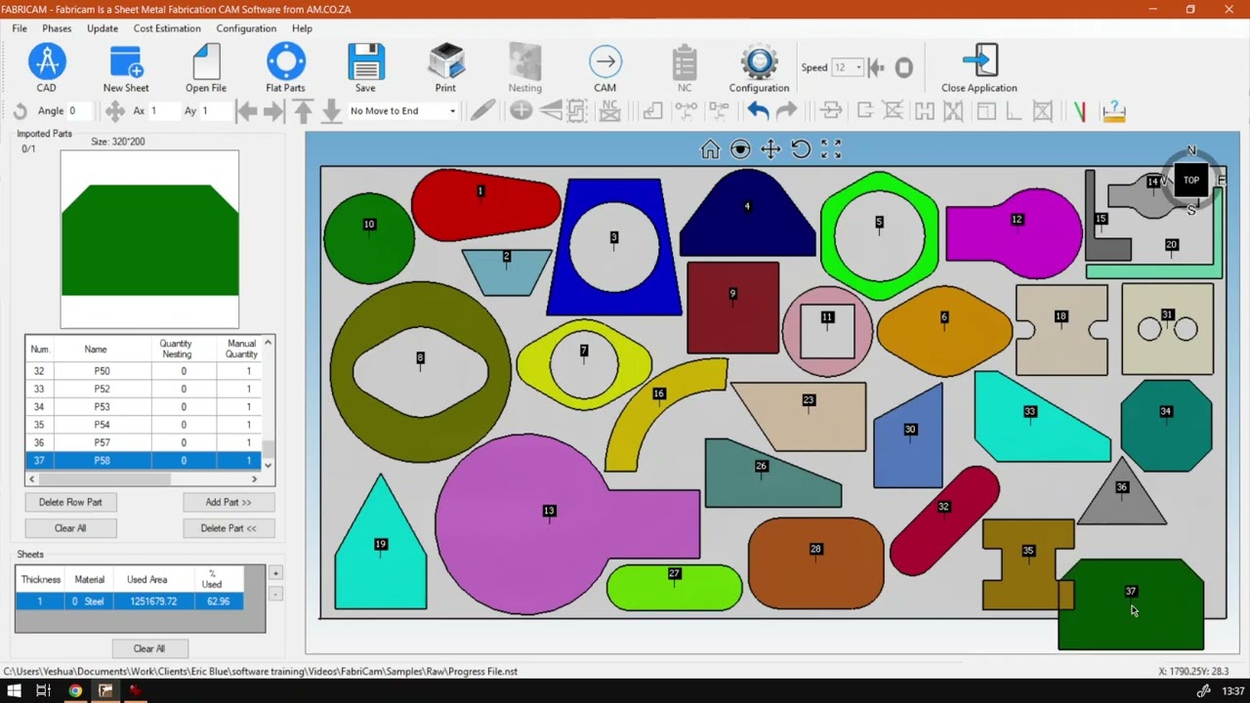
Task: Move part to the top end
Action: [x=303, y=111]
